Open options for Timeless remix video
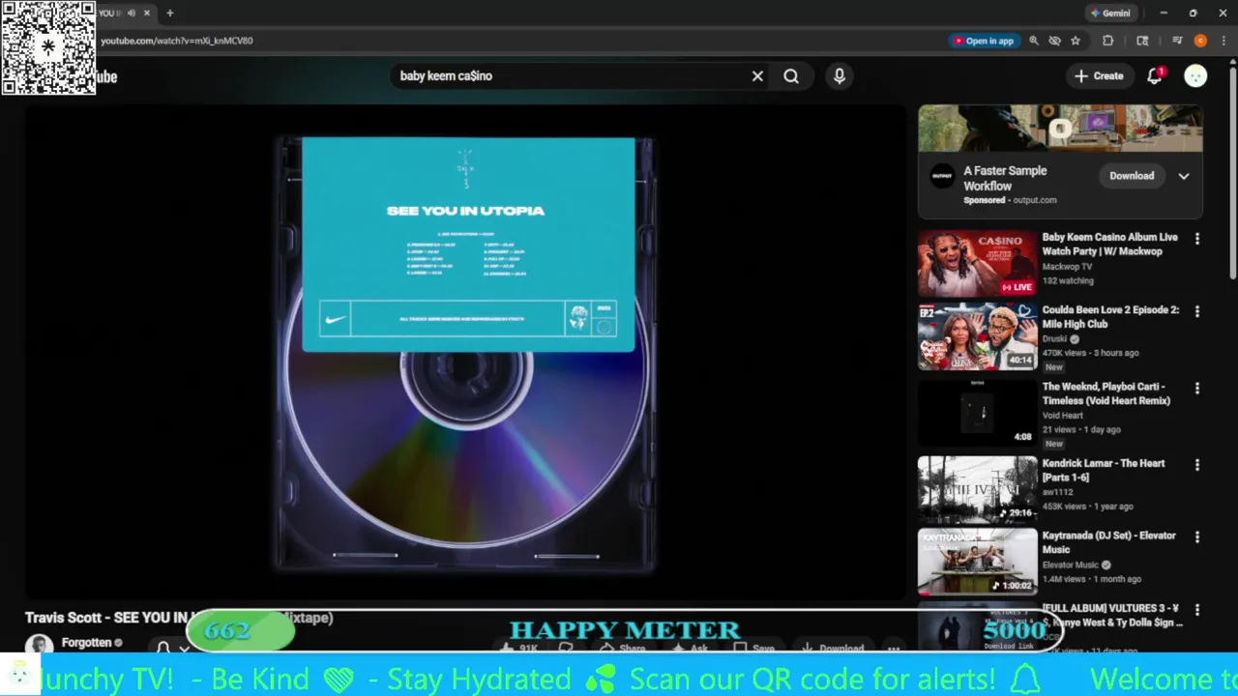 [1197, 388]
